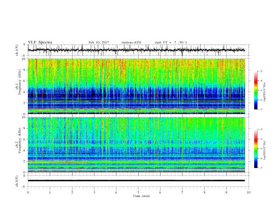This screenshot has height=216, width=280.
Task: Click the "-3" tick on upper colorbar
Action: pyautogui.click(x=261, y=71)
